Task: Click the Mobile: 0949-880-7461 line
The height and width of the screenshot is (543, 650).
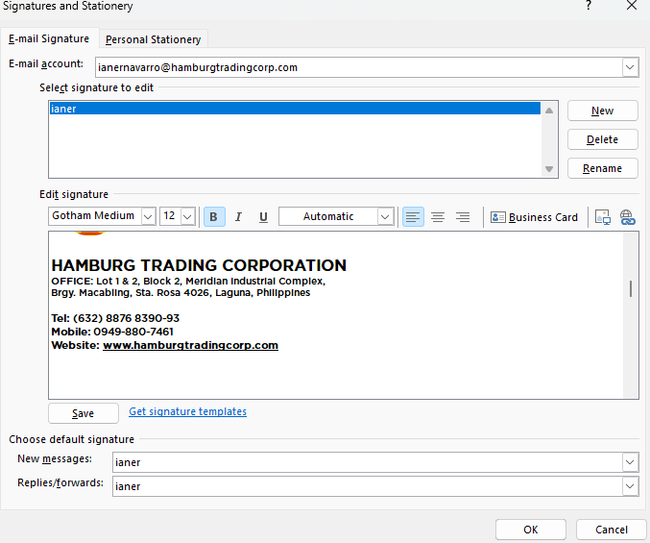Action: click(x=112, y=332)
